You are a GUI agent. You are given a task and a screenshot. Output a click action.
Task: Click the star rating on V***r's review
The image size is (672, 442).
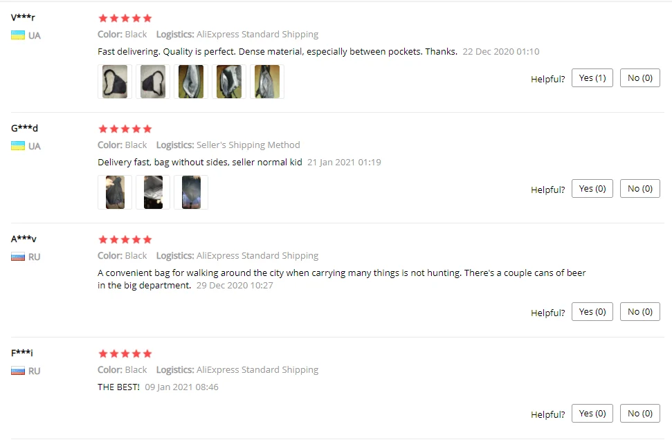click(x=125, y=18)
